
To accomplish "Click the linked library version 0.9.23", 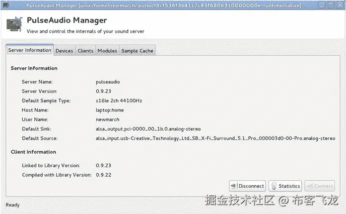I will tap(103, 166).
